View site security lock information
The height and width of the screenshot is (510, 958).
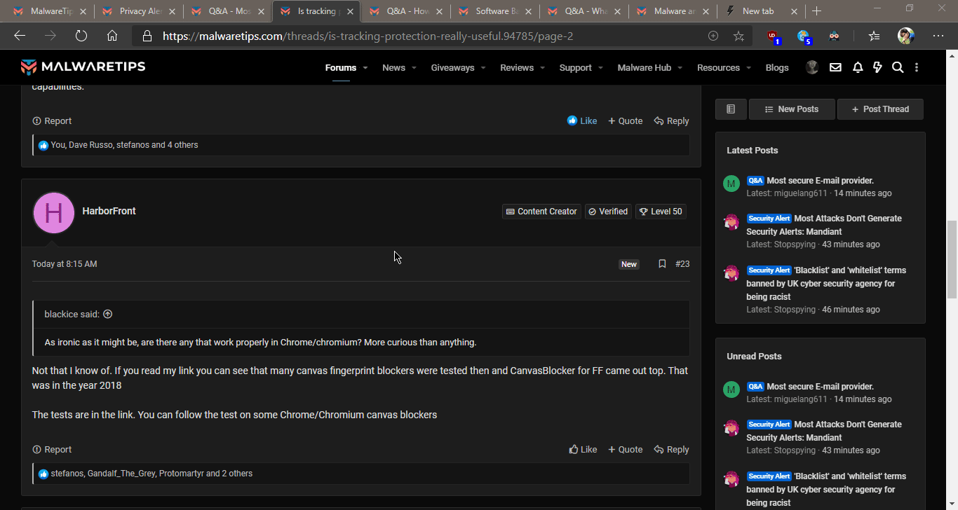click(x=147, y=36)
